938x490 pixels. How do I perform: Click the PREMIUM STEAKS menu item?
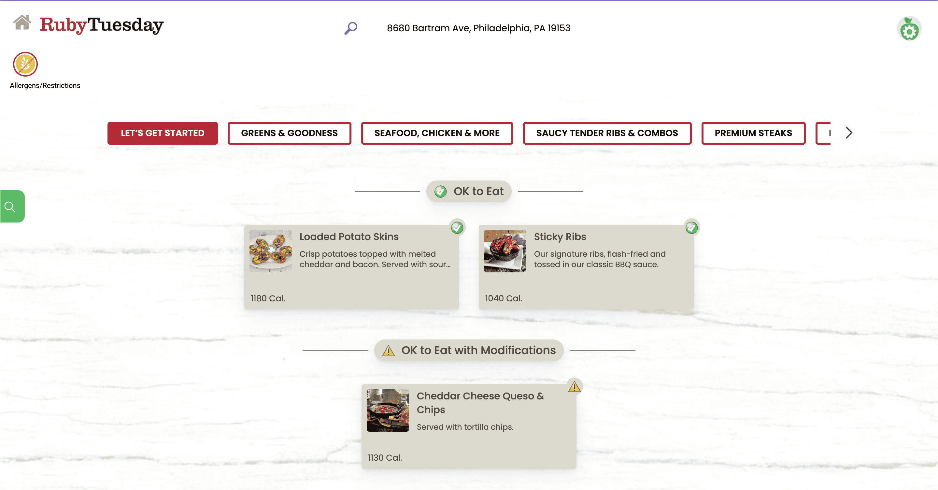[x=753, y=133]
